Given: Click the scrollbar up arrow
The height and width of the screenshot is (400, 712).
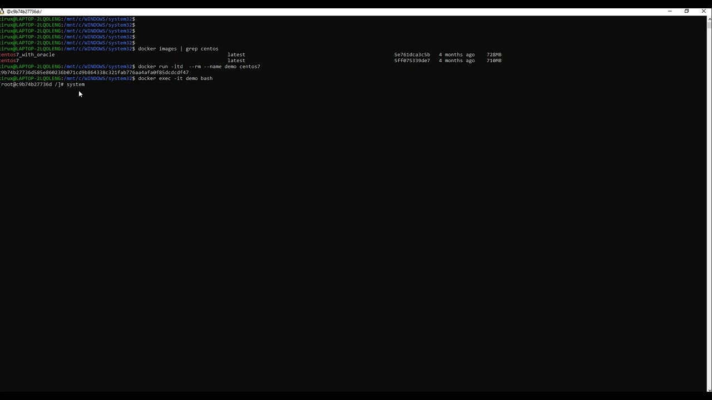Looking at the screenshot, I should [709, 19].
